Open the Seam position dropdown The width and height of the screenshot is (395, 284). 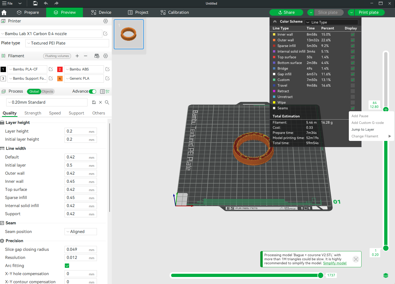click(x=80, y=232)
